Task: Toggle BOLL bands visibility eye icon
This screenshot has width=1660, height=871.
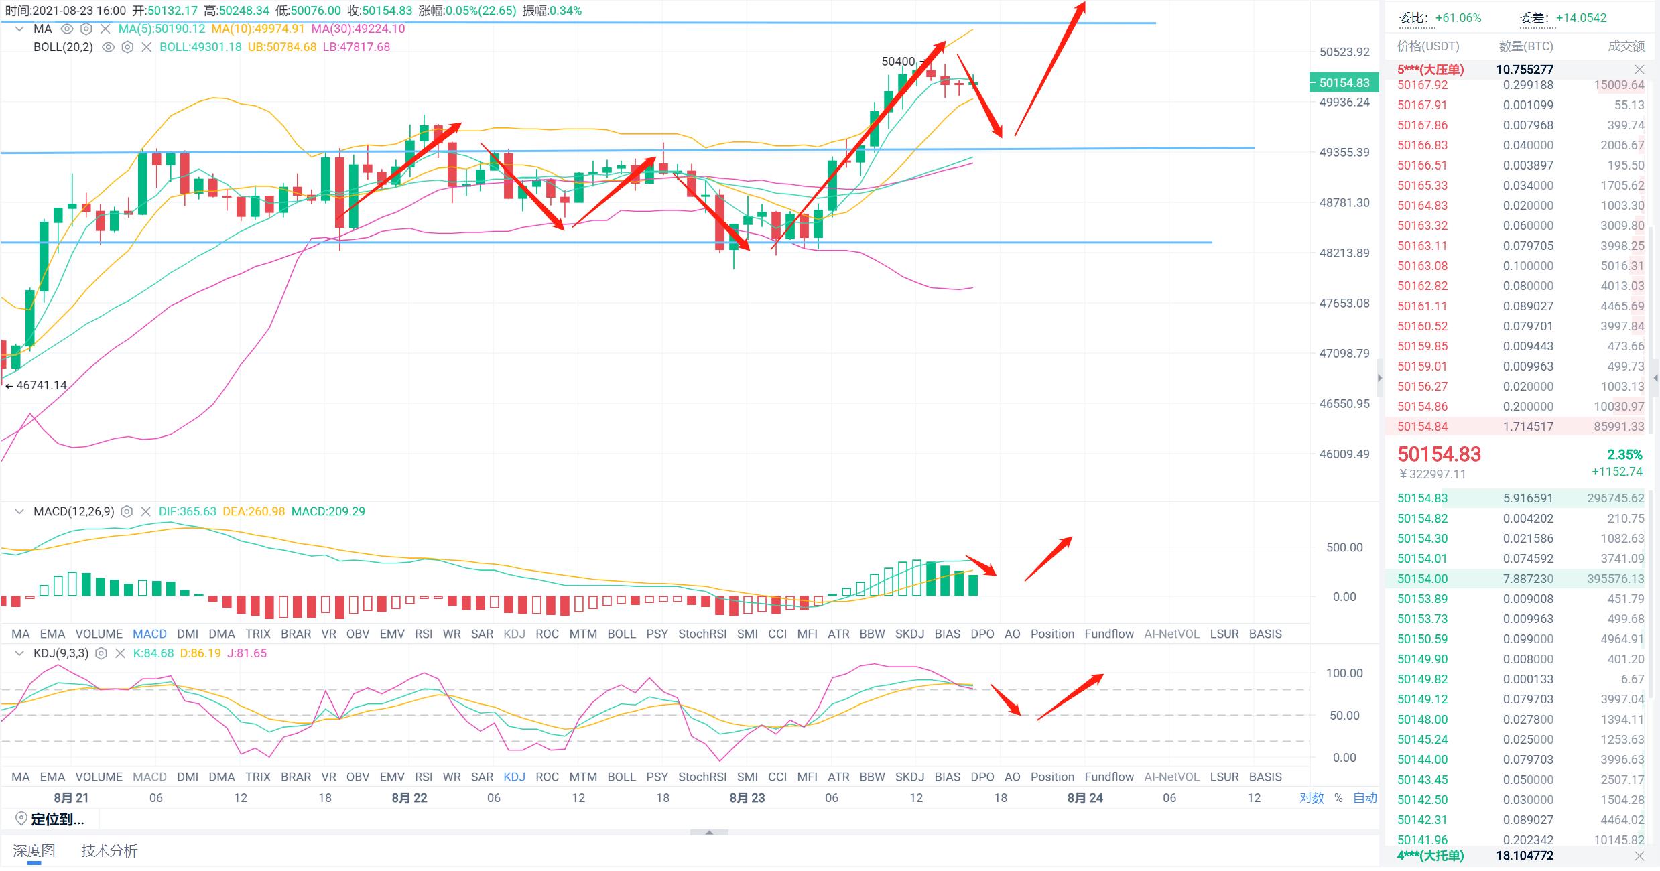Action: coord(108,47)
